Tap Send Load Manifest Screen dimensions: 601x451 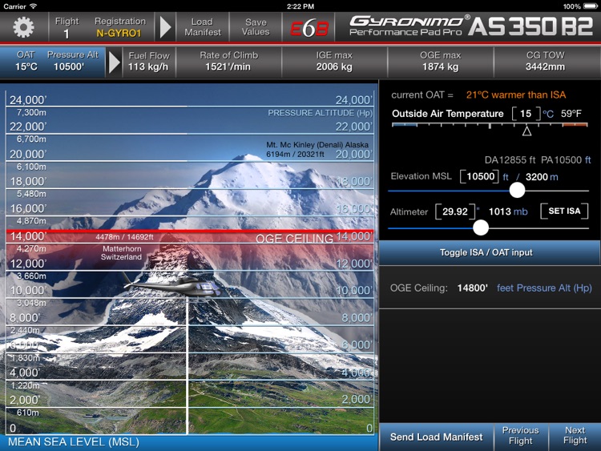436,437
